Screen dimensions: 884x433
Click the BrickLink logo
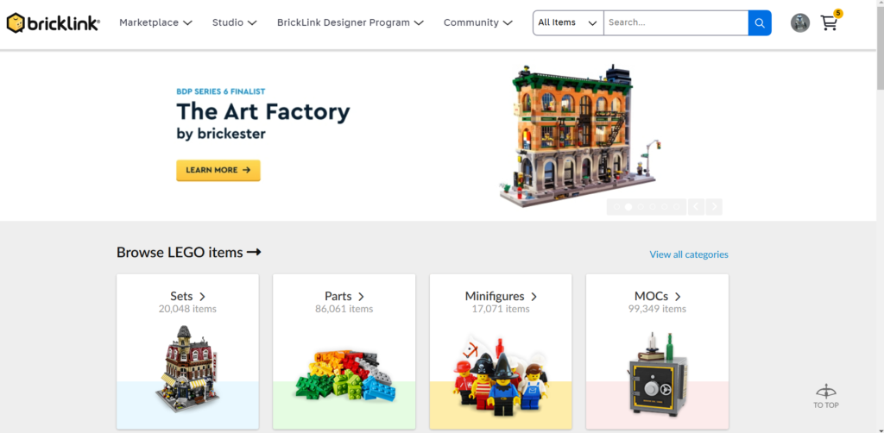click(x=53, y=23)
